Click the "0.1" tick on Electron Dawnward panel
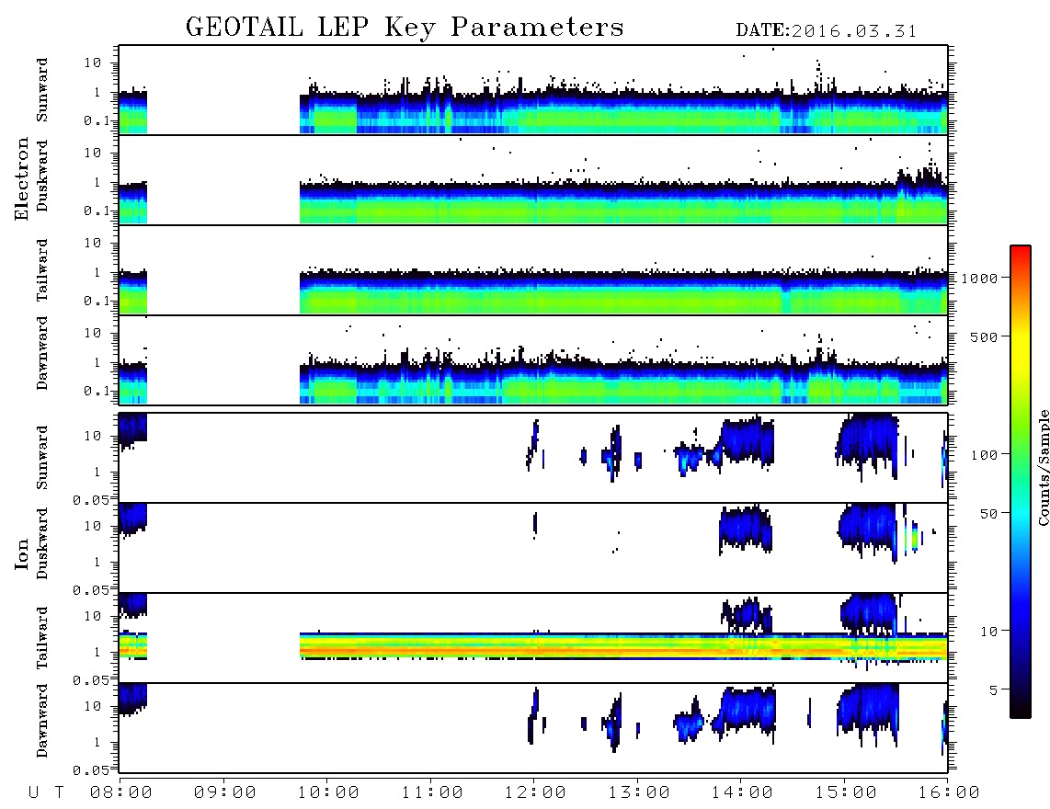The height and width of the screenshot is (809, 1050). click(x=97, y=391)
